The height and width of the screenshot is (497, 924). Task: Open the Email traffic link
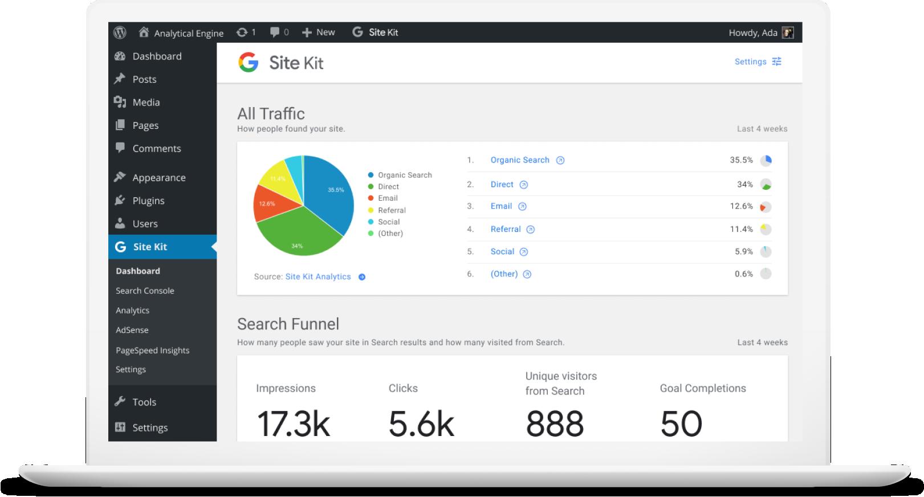click(x=501, y=206)
